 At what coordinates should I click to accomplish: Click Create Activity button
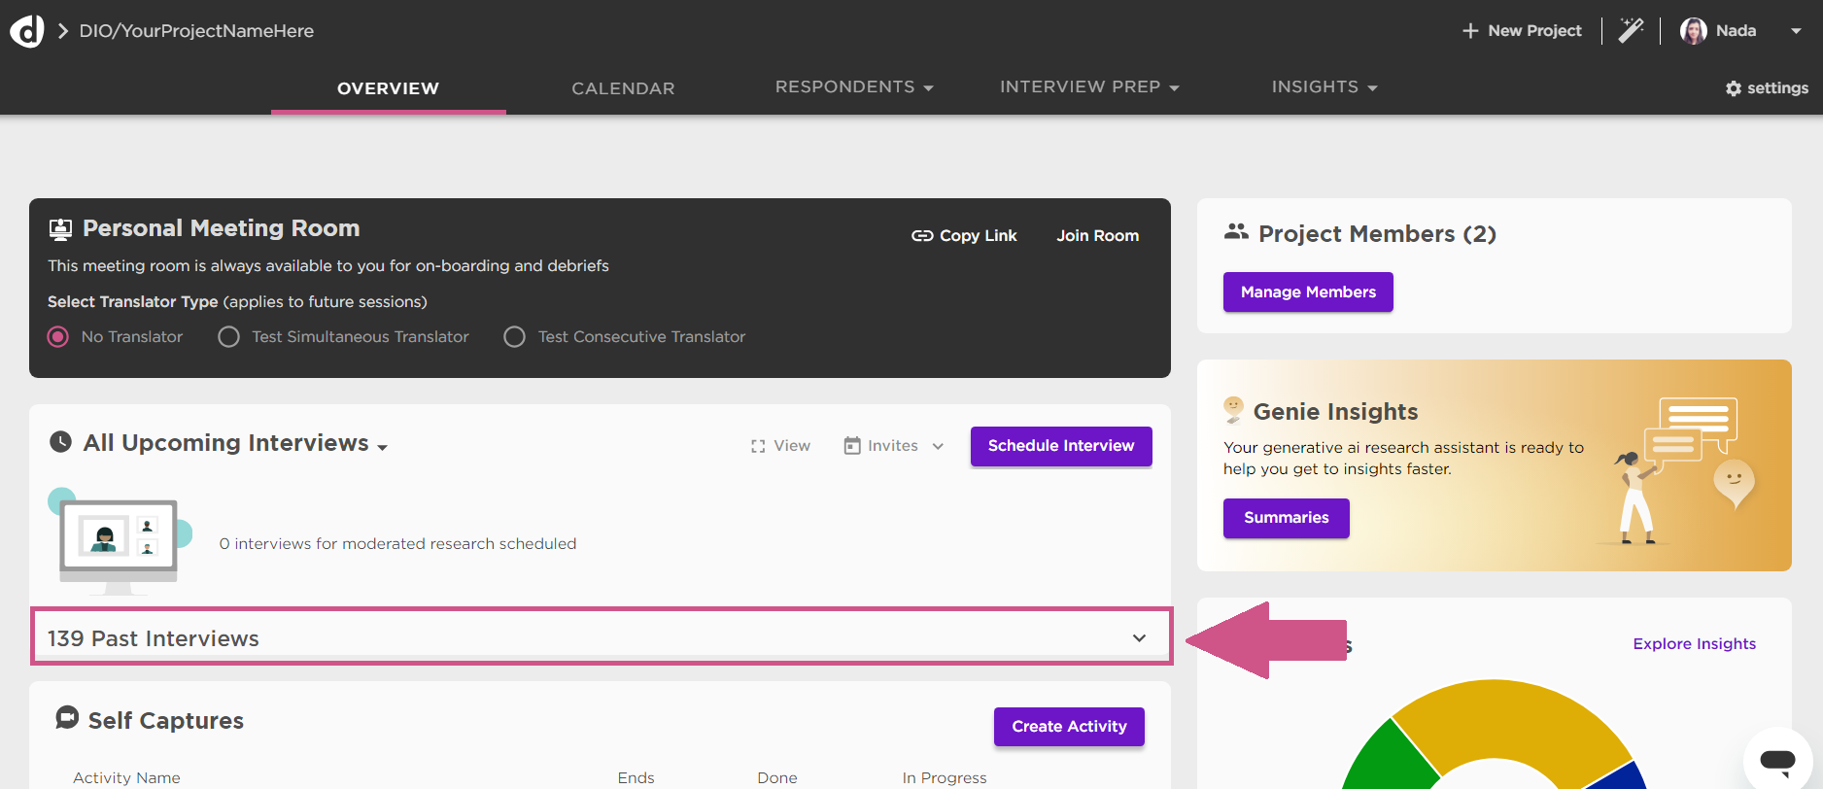tap(1069, 727)
